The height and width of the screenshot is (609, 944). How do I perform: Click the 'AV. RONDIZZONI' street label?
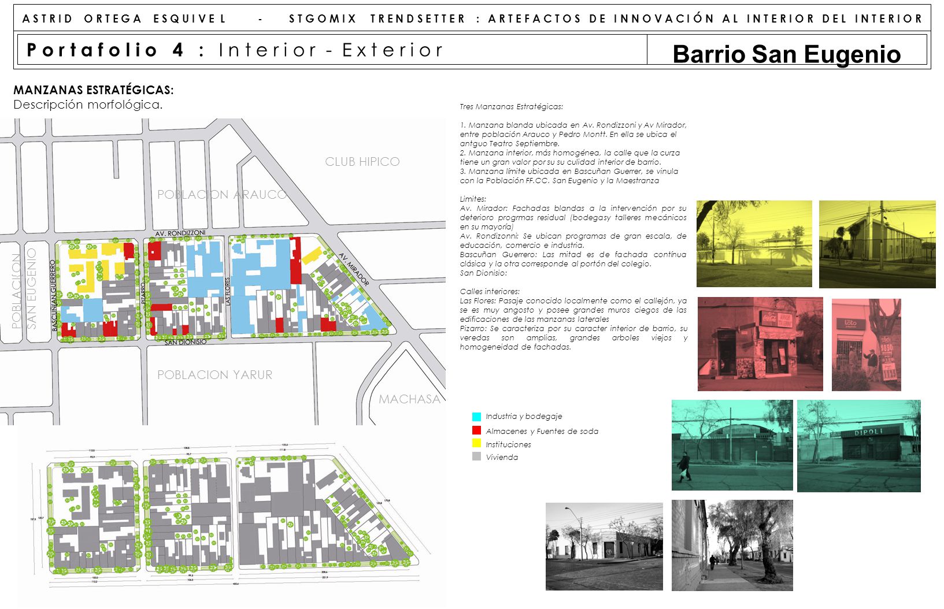pos(180,233)
